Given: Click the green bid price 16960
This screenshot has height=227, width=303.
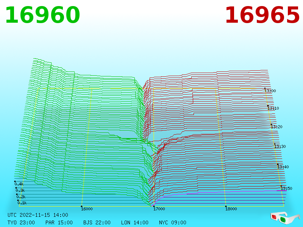Looking at the screenshot, I should pyautogui.click(x=42, y=15).
